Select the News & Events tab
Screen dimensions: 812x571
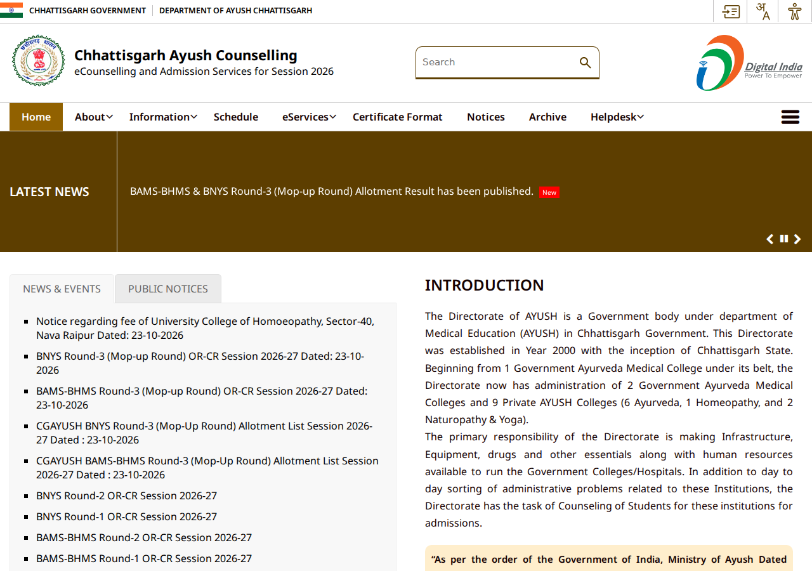(62, 289)
